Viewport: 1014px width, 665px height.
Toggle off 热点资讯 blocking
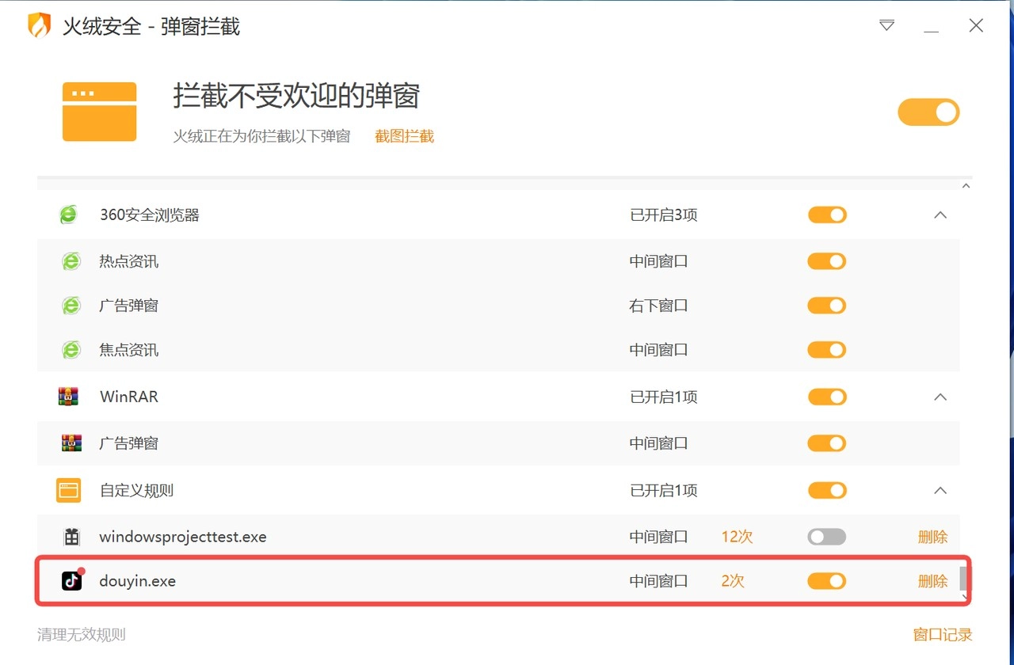(827, 261)
